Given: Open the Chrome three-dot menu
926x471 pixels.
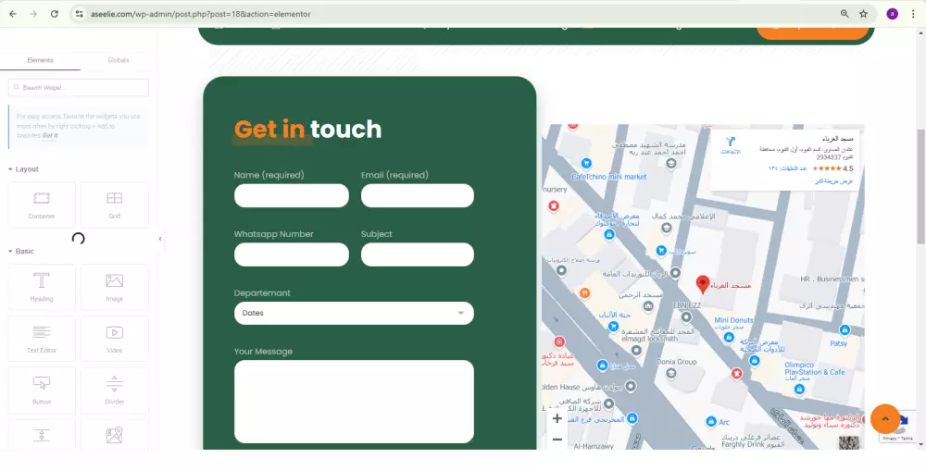Looking at the screenshot, I should 914,14.
